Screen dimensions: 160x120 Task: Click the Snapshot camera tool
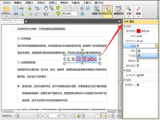point(46,14)
